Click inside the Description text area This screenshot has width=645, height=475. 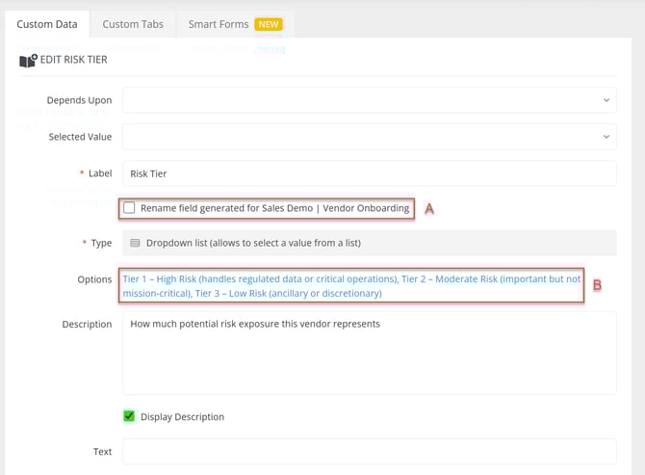(x=369, y=353)
